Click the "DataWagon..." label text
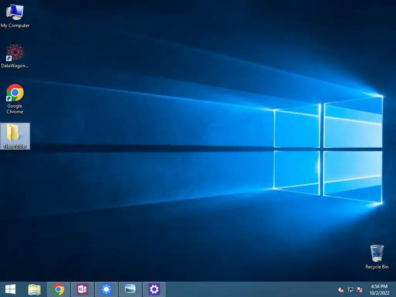Screen dimensions: 396x297 (15, 66)
